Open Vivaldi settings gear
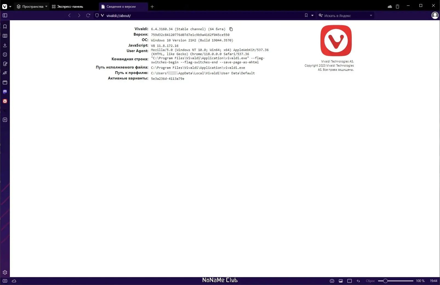440x285 pixels. pos(5,272)
